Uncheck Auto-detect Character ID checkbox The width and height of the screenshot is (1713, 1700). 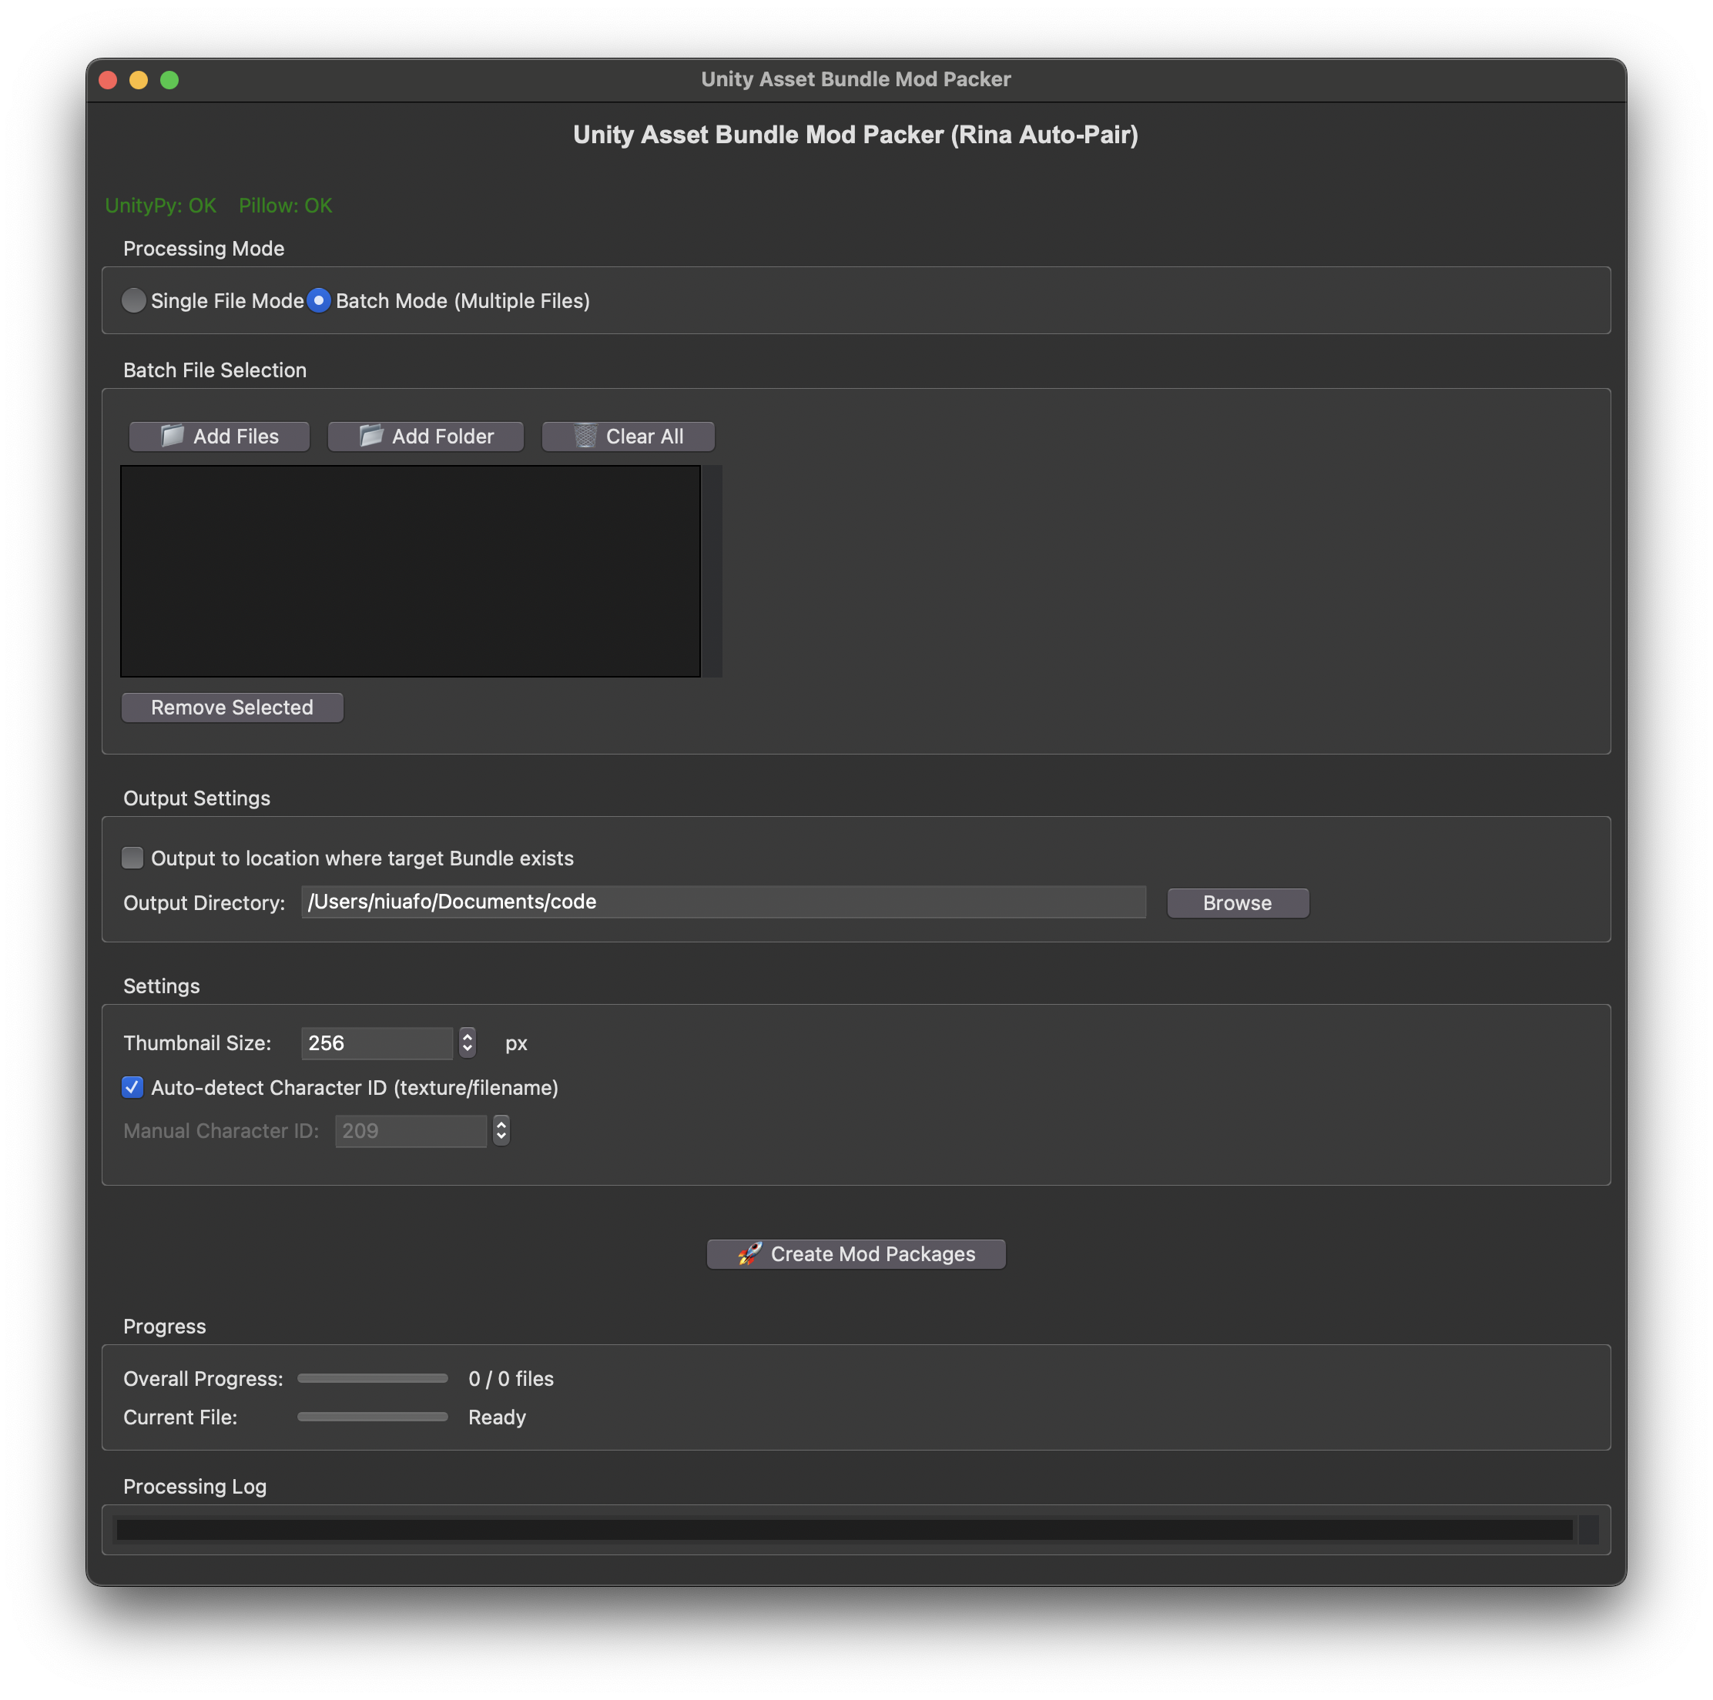[x=132, y=1086]
